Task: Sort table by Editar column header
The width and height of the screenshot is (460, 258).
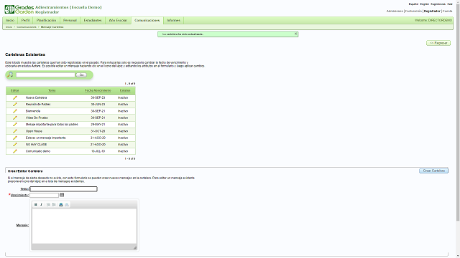Action: click(14, 90)
